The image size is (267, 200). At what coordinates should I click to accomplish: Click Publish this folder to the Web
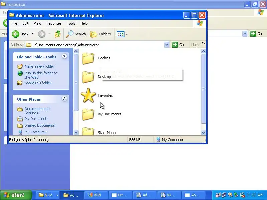[x=41, y=75]
